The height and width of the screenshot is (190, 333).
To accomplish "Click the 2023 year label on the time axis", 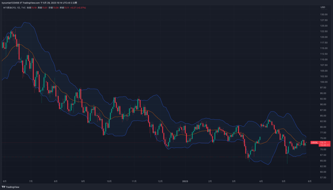I will click(185, 181).
